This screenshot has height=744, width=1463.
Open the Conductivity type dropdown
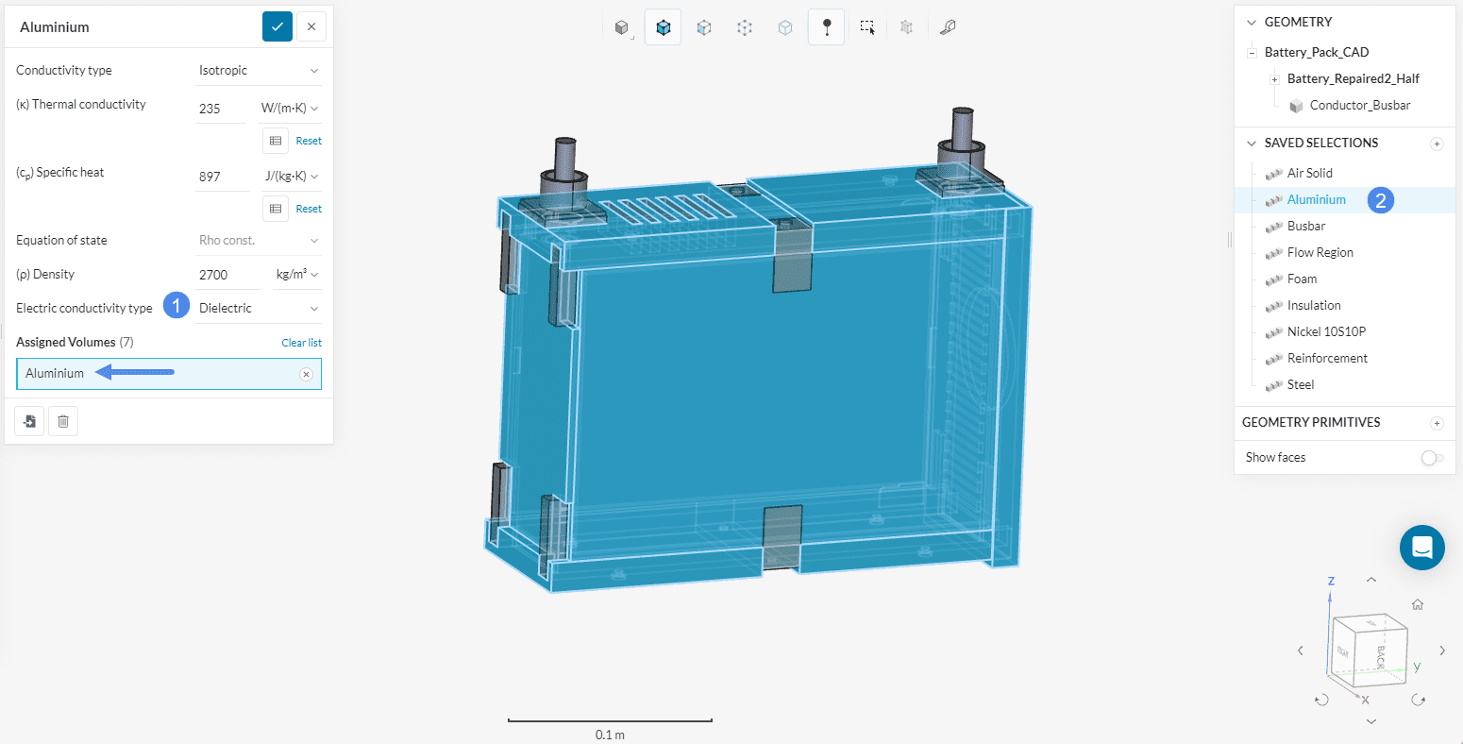click(x=259, y=71)
